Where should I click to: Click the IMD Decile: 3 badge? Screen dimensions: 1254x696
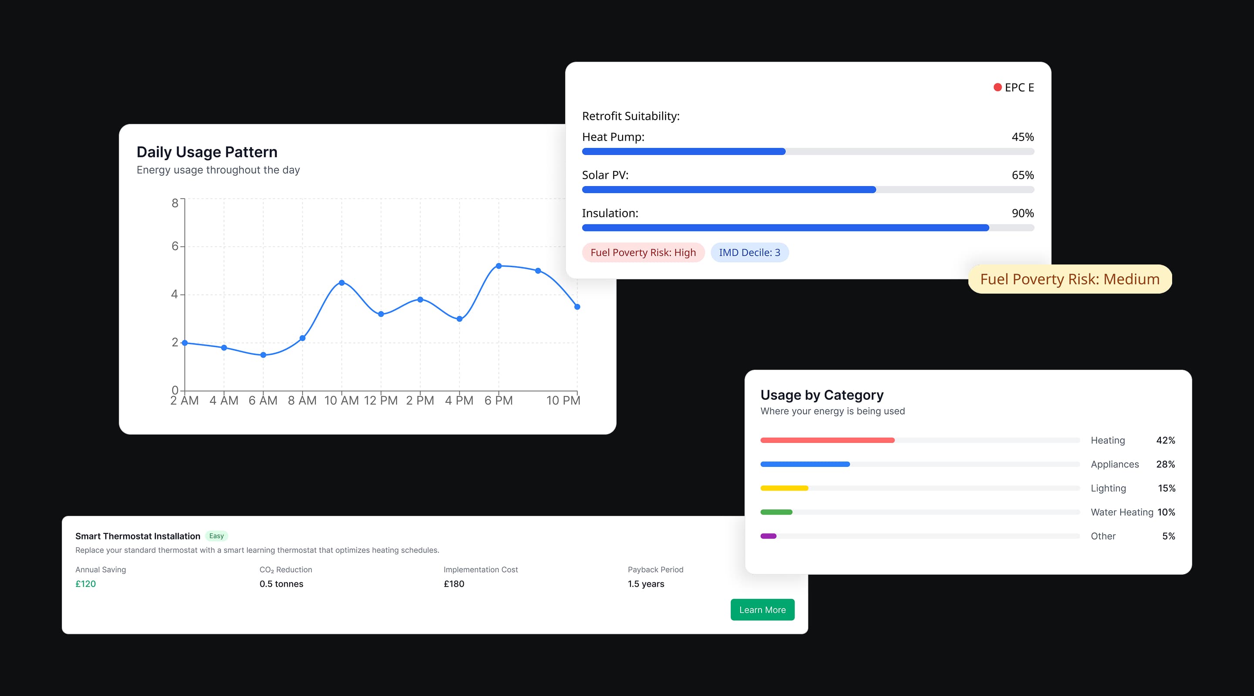[x=749, y=252]
